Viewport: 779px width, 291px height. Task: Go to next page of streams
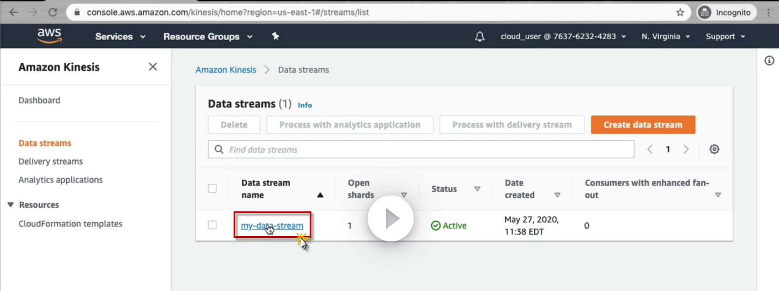tap(686, 149)
